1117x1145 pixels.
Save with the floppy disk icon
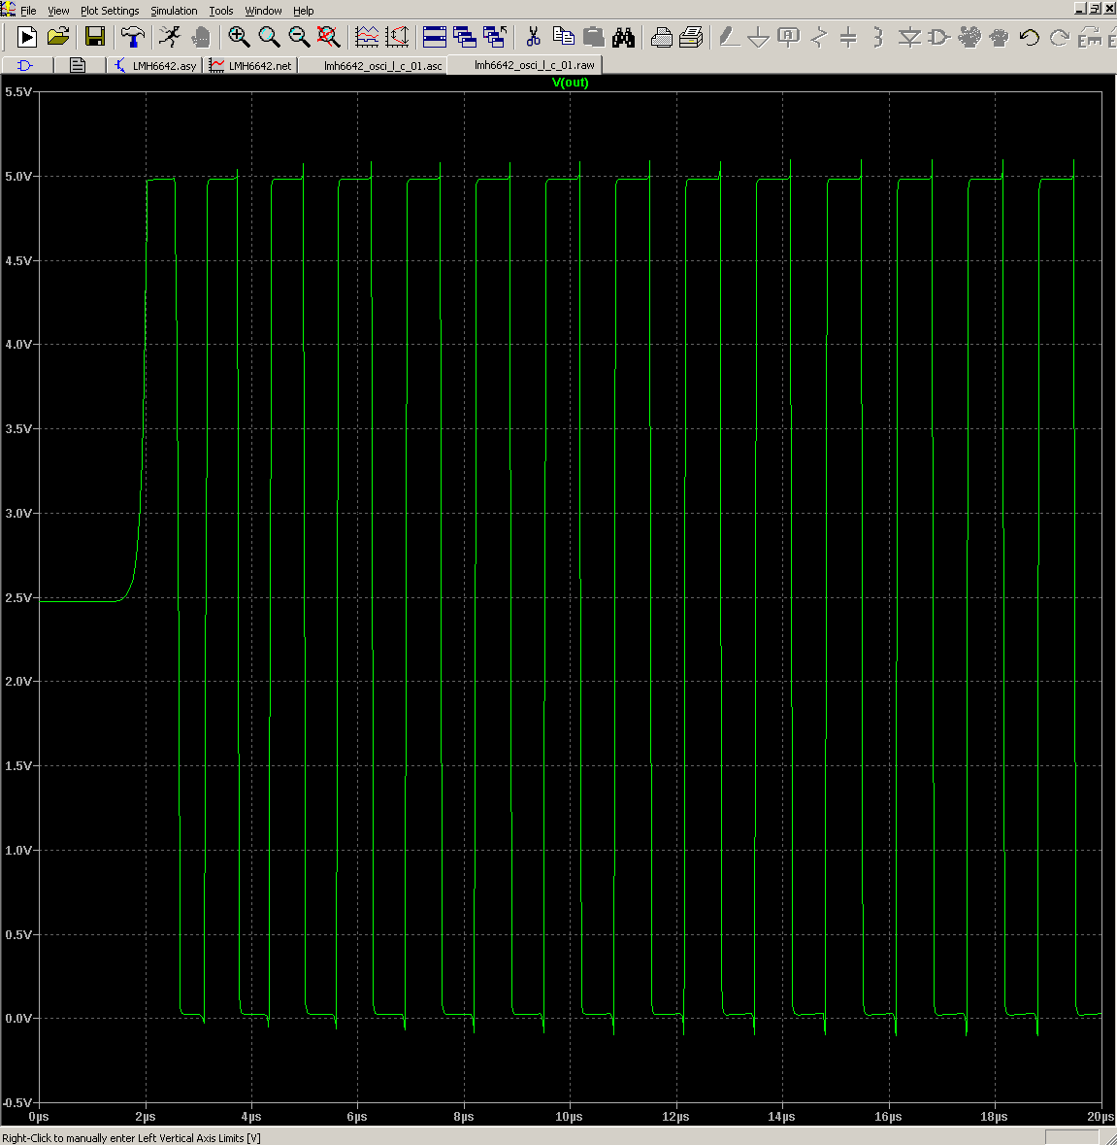click(95, 37)
